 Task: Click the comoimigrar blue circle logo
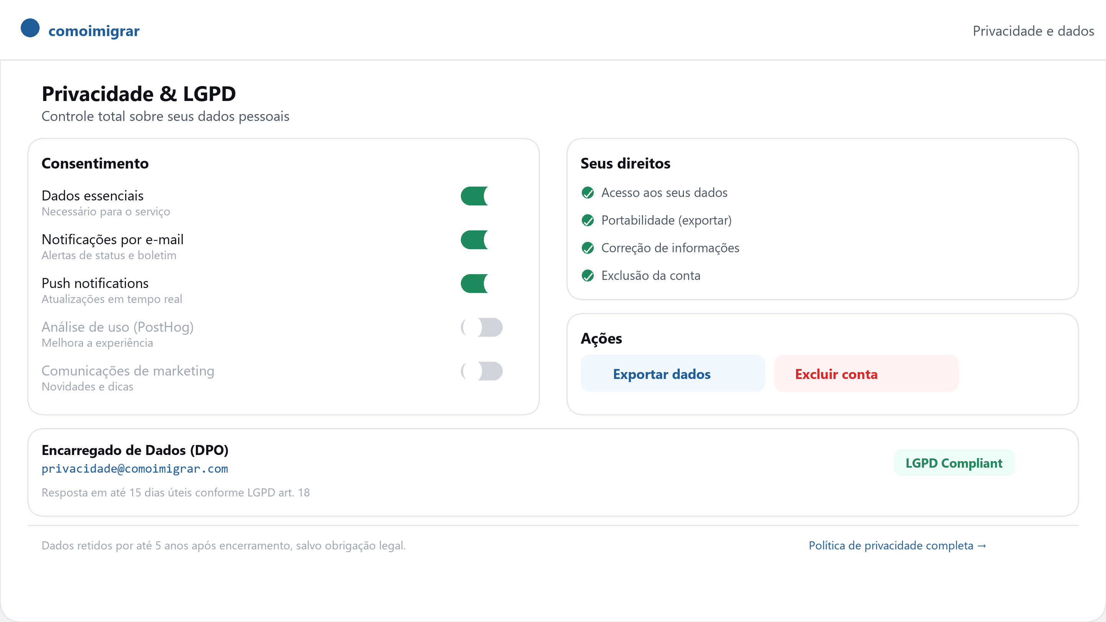coord(30,28)
